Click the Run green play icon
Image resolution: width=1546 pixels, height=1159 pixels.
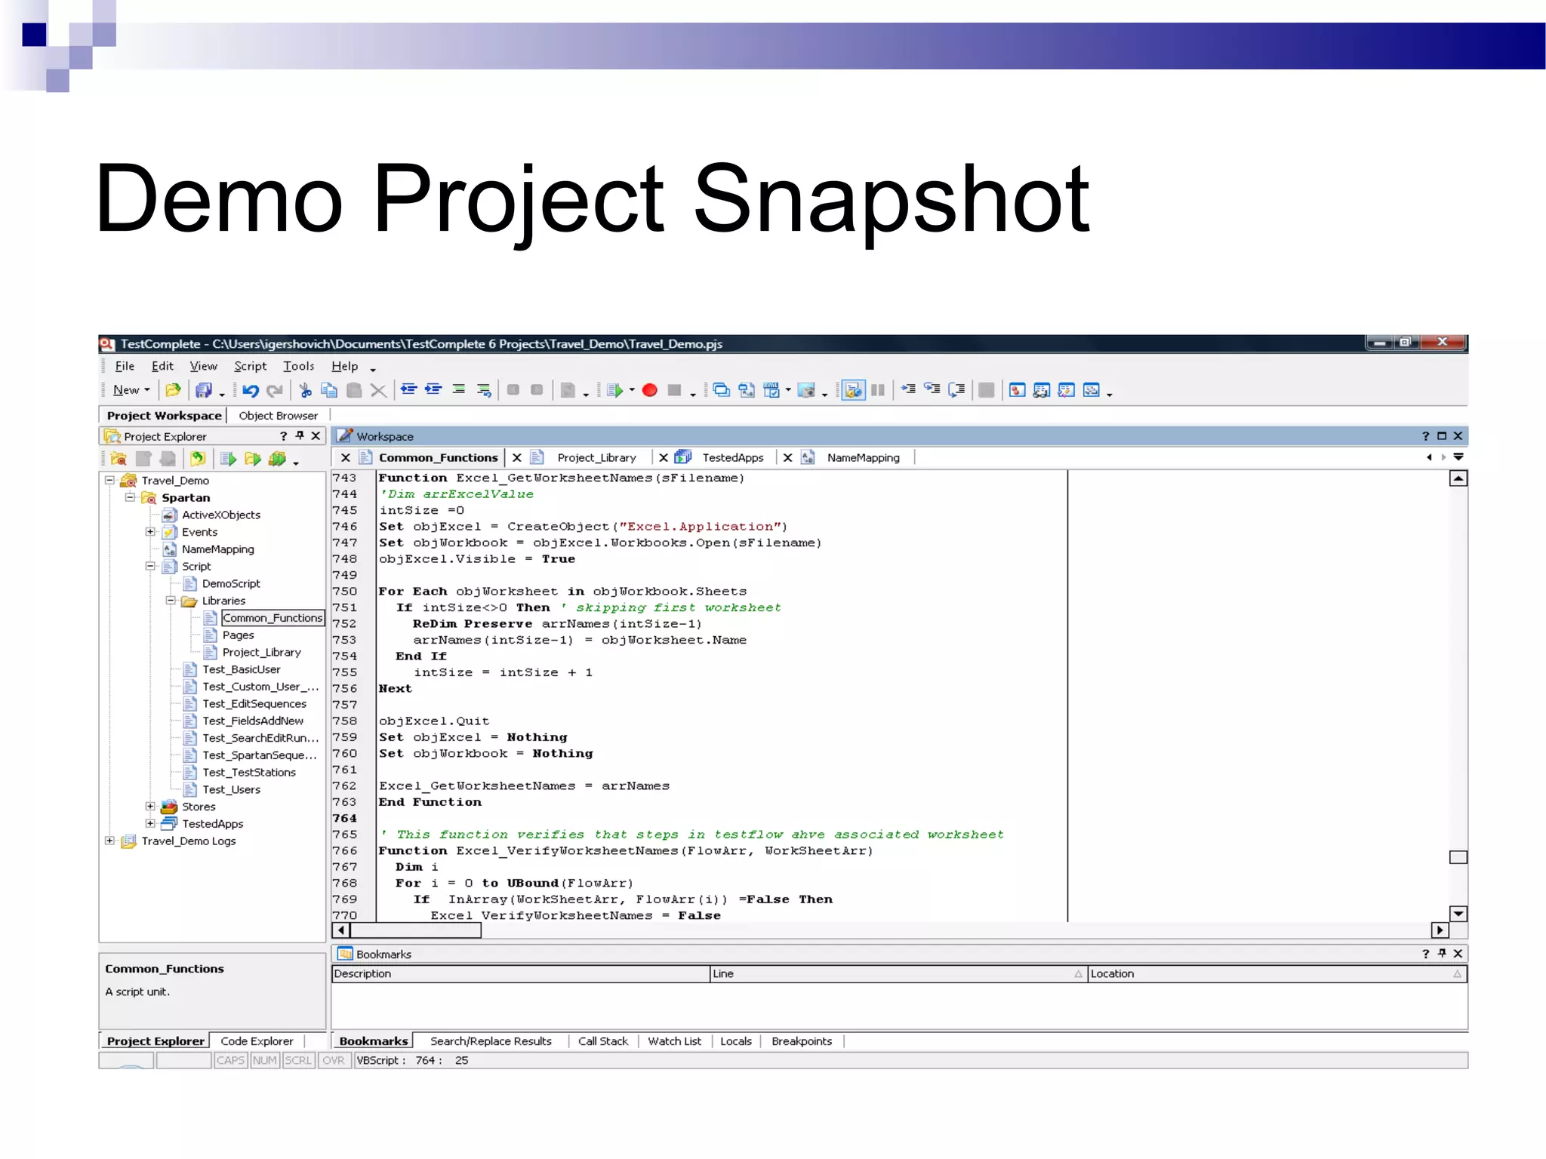point(615,390)
